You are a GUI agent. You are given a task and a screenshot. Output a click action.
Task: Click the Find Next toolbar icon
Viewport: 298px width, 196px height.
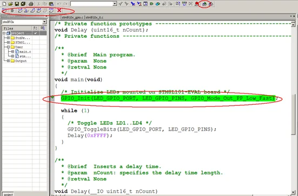tap(127, 4)
